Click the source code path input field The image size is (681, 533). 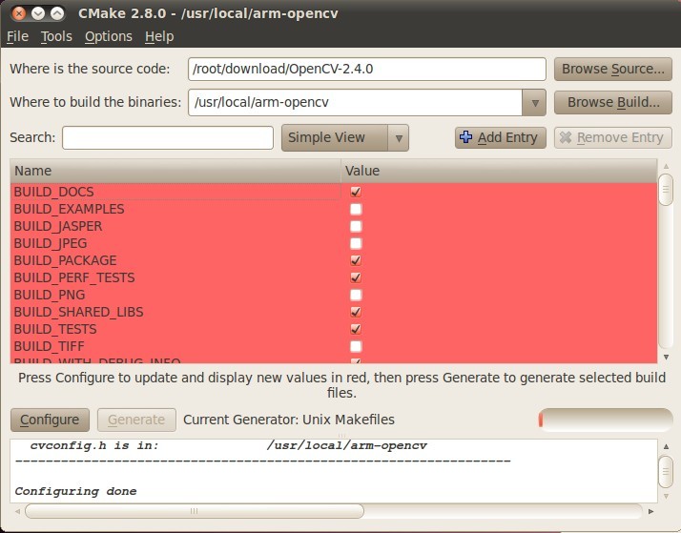[x=367, y=69]
